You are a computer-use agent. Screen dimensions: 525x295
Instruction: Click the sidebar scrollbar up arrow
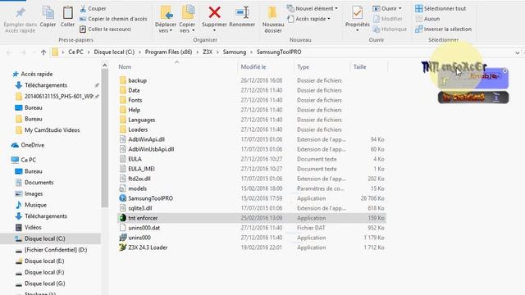[104, 66]
